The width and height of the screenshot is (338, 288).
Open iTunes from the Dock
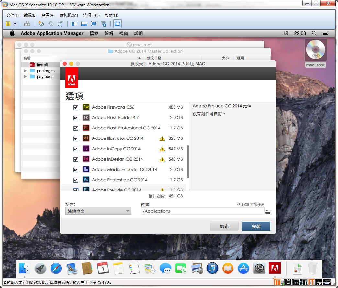click(212, 268)
